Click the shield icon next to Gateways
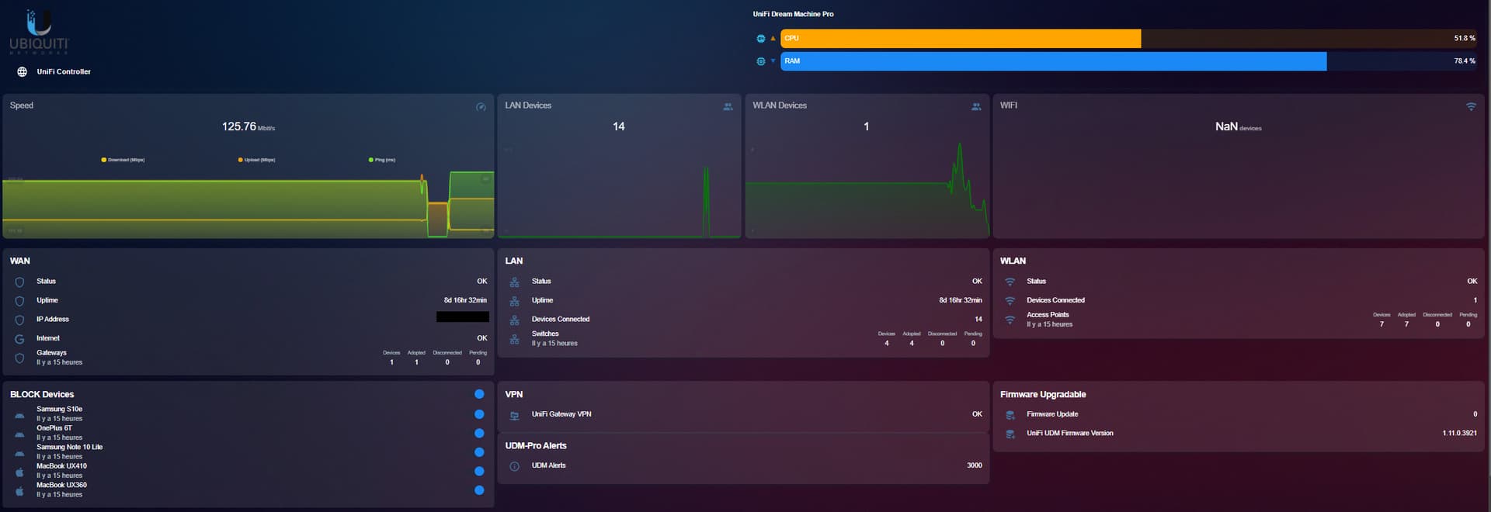 pos(19,358)
